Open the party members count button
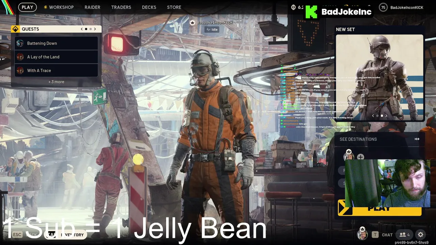This screenshot has width=436, height=245. [x=404, y=235]
